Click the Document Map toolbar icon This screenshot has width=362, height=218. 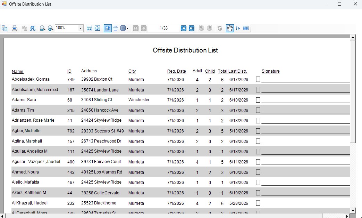5,28
